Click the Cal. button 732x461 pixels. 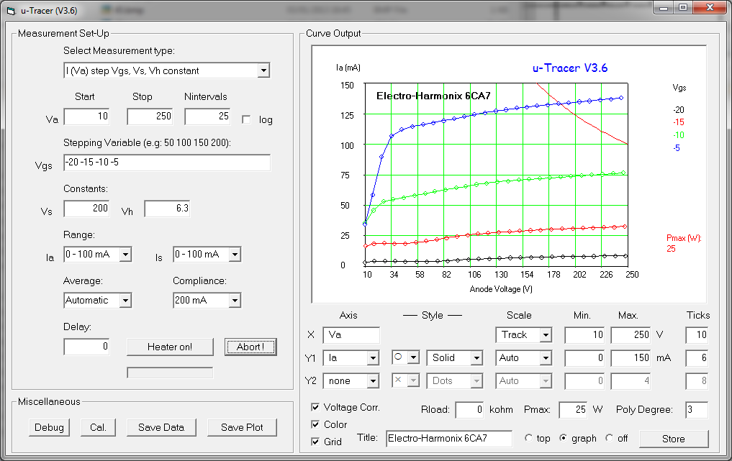[x=98, y=427]
